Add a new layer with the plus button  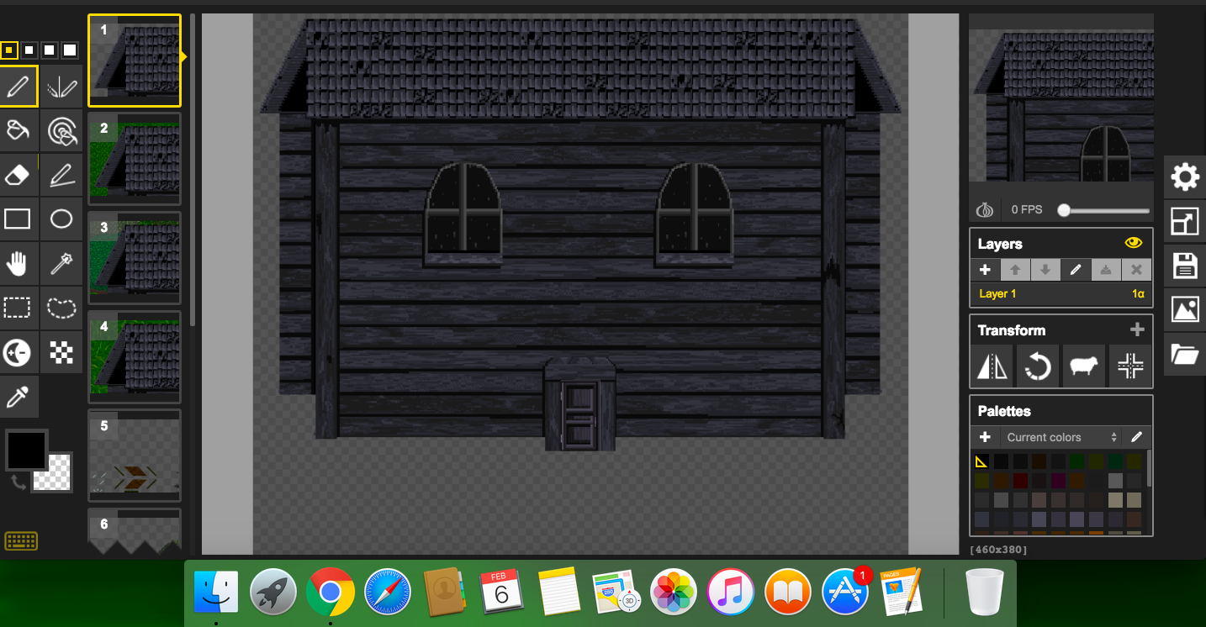(985, 270)
